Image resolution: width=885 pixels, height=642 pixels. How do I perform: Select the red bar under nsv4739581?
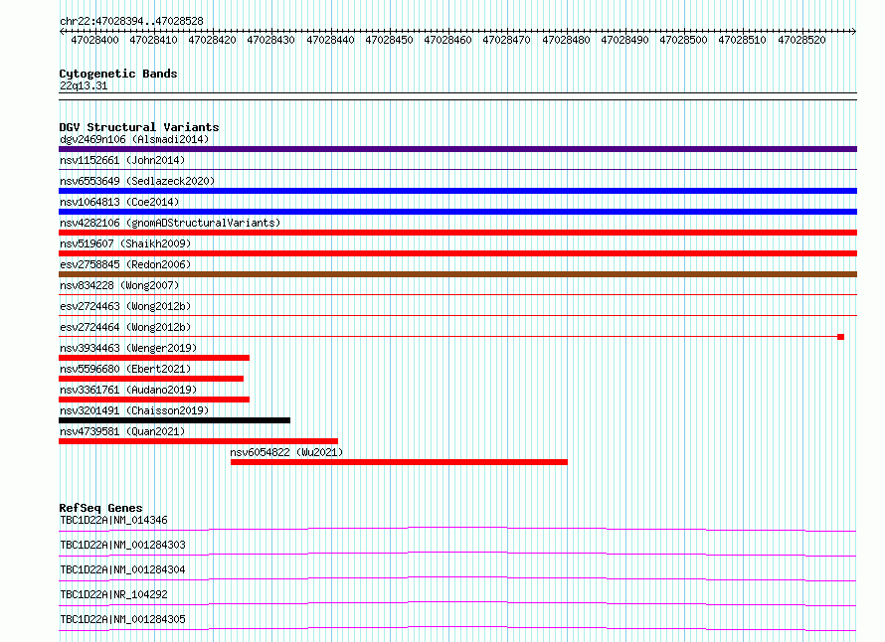198,441
